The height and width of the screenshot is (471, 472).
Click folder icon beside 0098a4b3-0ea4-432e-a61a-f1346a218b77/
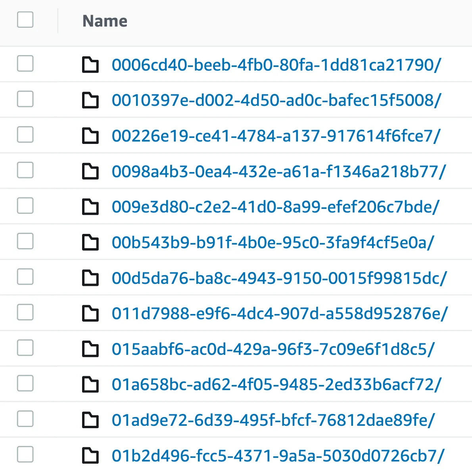click(x=90, y=171)
